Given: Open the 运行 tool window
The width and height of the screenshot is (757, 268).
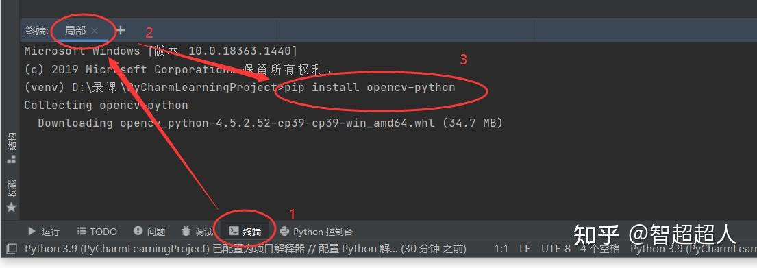Looking at the screenshot, I should pos(44,232).
